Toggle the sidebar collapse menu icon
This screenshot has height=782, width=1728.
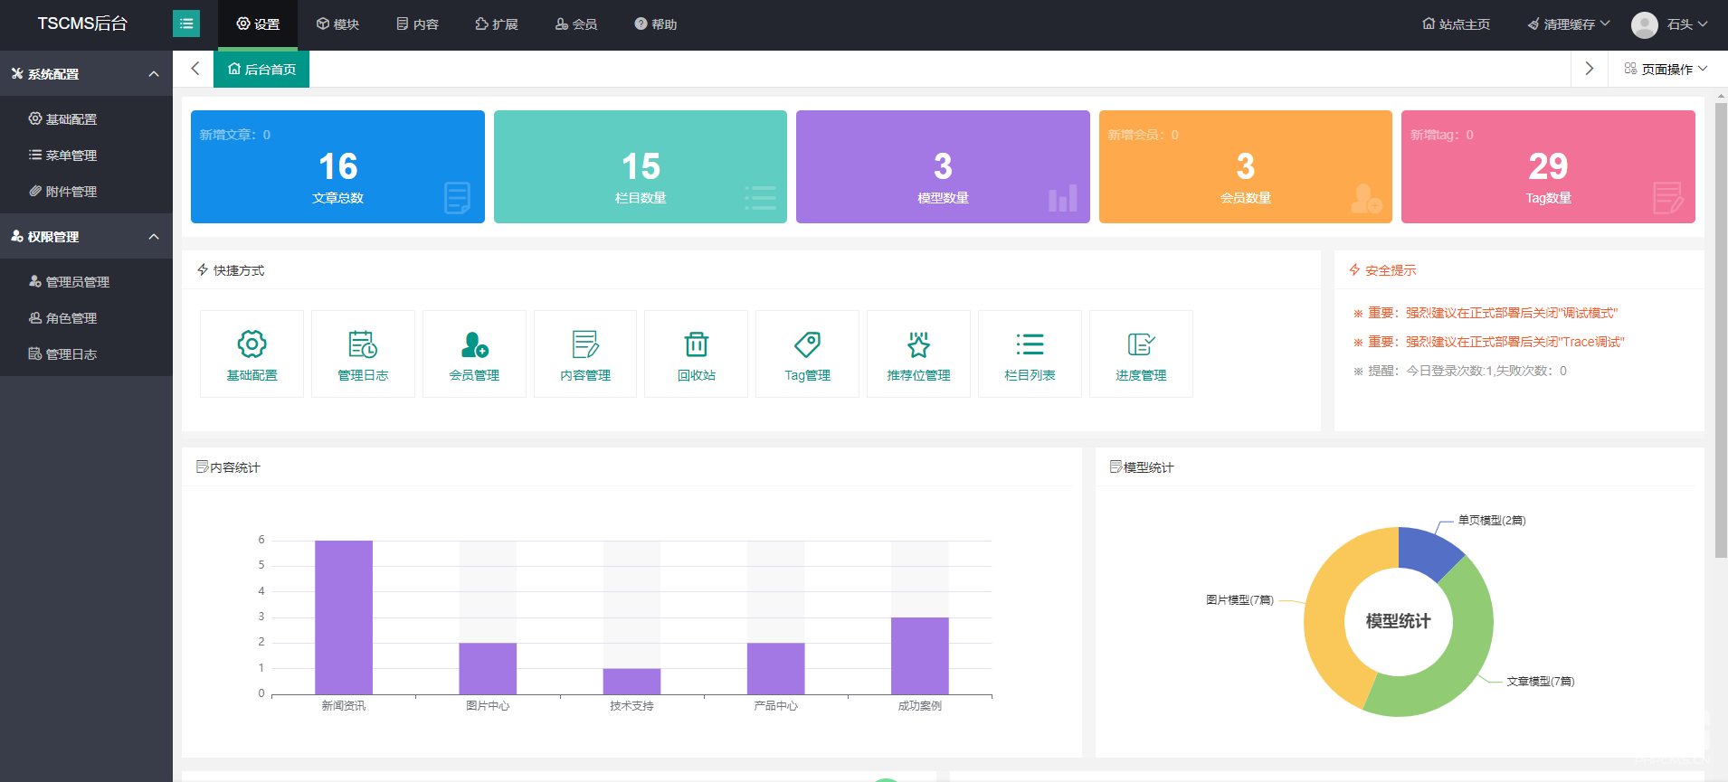point(186,24)
